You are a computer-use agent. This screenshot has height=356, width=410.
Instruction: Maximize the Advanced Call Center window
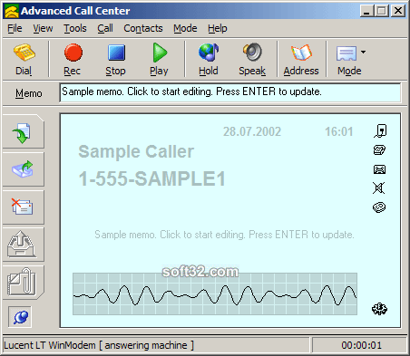pyautogui.click(x=382, y=11)
